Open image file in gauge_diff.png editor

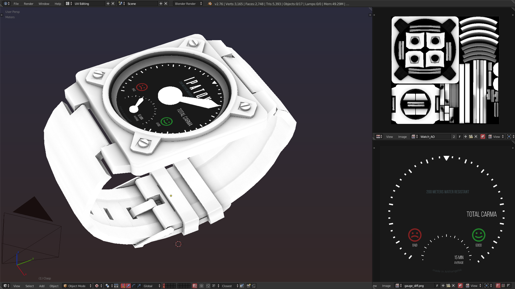coord(448,286)
